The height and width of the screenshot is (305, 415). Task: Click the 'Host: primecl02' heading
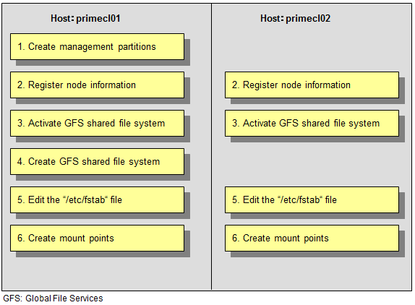(296, 19)
